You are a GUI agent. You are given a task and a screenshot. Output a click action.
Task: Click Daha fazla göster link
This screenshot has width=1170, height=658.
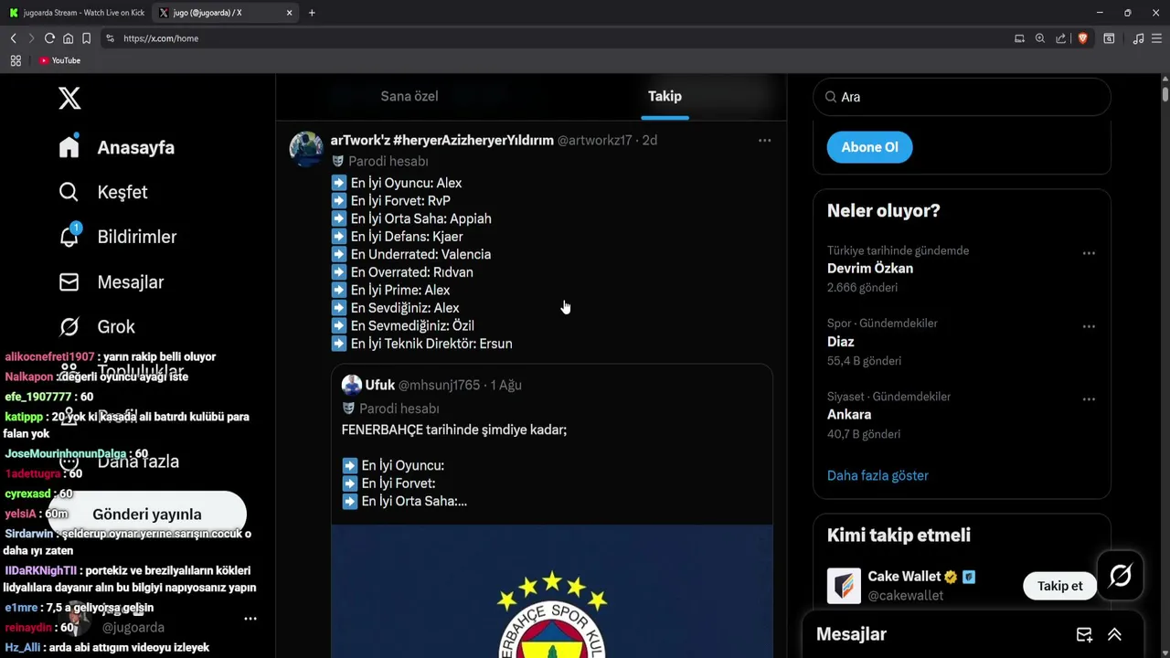tap(877, 475)
